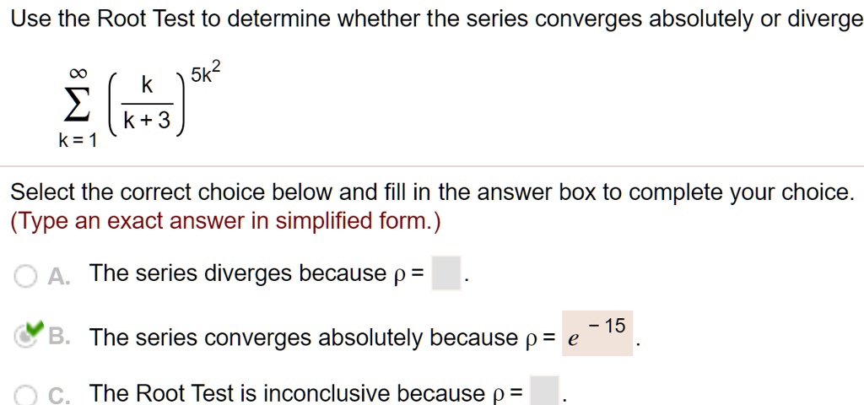
Task: Click the 'Select the correct choice below' instruction
Action: click(x=431, y=193)
